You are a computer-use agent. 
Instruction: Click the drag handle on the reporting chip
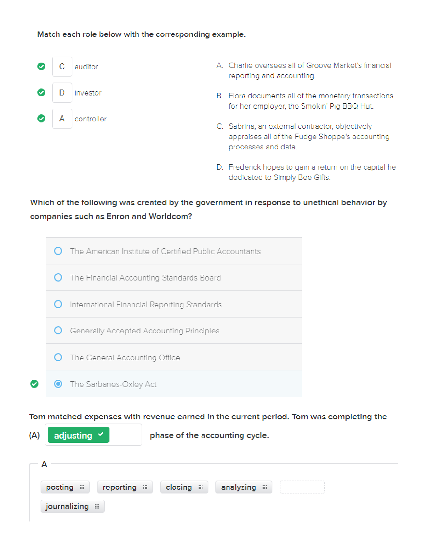click(145, 487)
